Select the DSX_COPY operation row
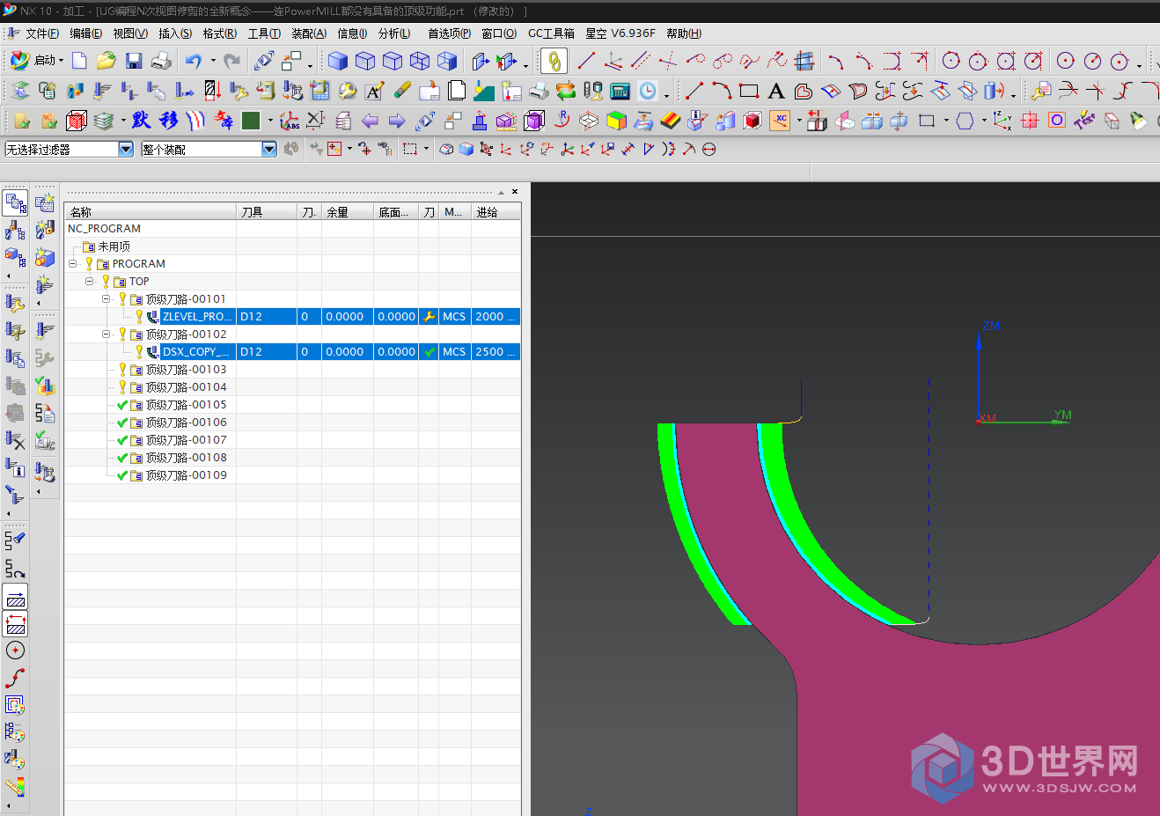 tap(292, 351)
